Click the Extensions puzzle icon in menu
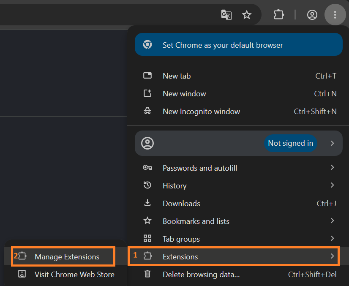The width and height of the screenshot is (349, 286). click(147, 256)
